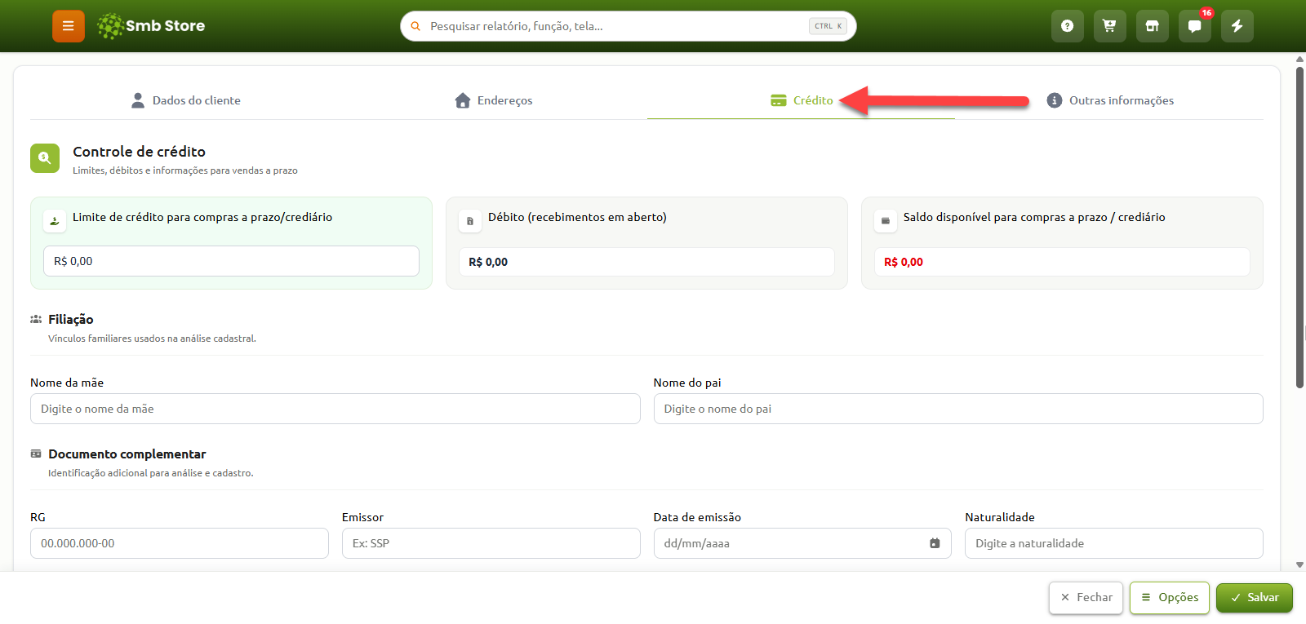This screenshot has height=624, width=1306.
Task: Click the green Salvar button
Action: (x=1255, y=597)
